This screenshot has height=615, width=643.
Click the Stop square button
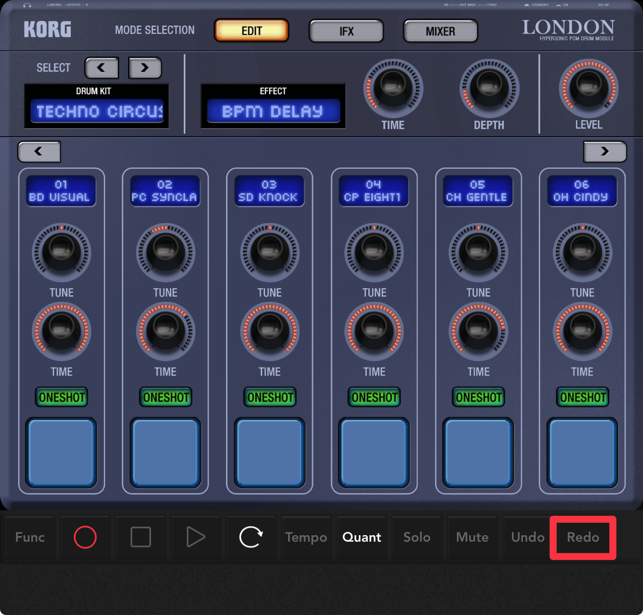[141, 537]
